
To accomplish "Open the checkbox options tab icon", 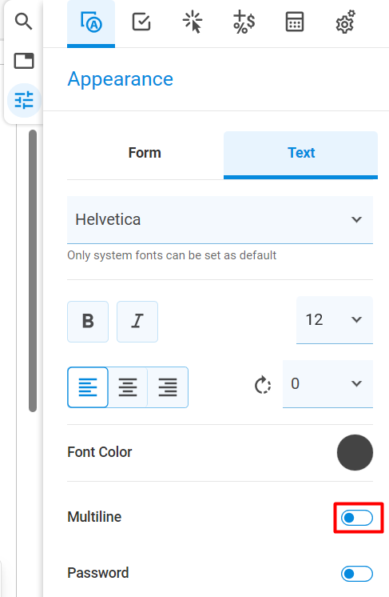I will pos(141,22).
